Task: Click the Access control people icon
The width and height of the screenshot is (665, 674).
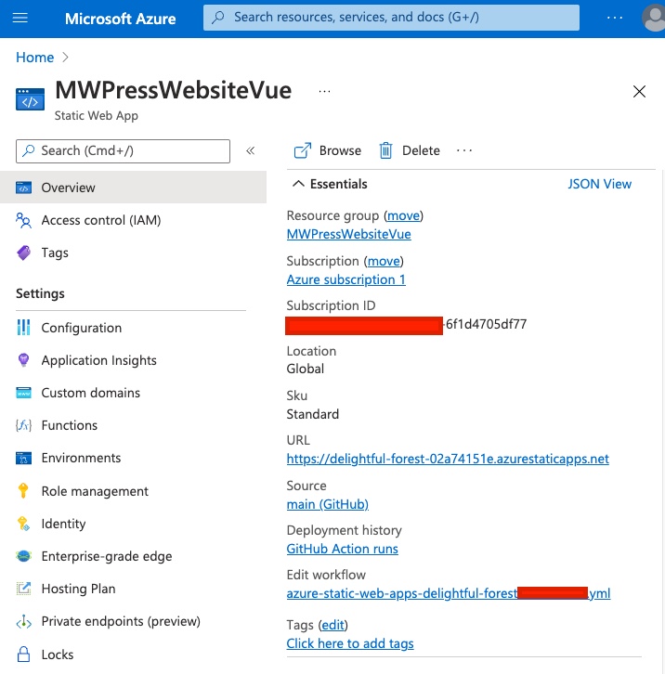Action: tap(23, 221)
